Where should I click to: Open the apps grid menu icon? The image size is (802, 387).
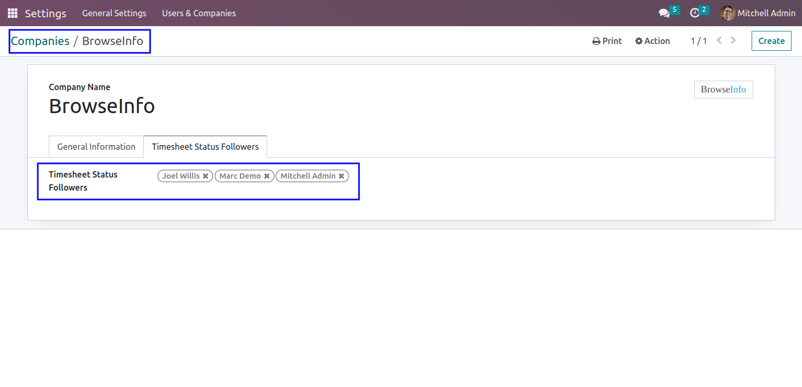point(13,13)
